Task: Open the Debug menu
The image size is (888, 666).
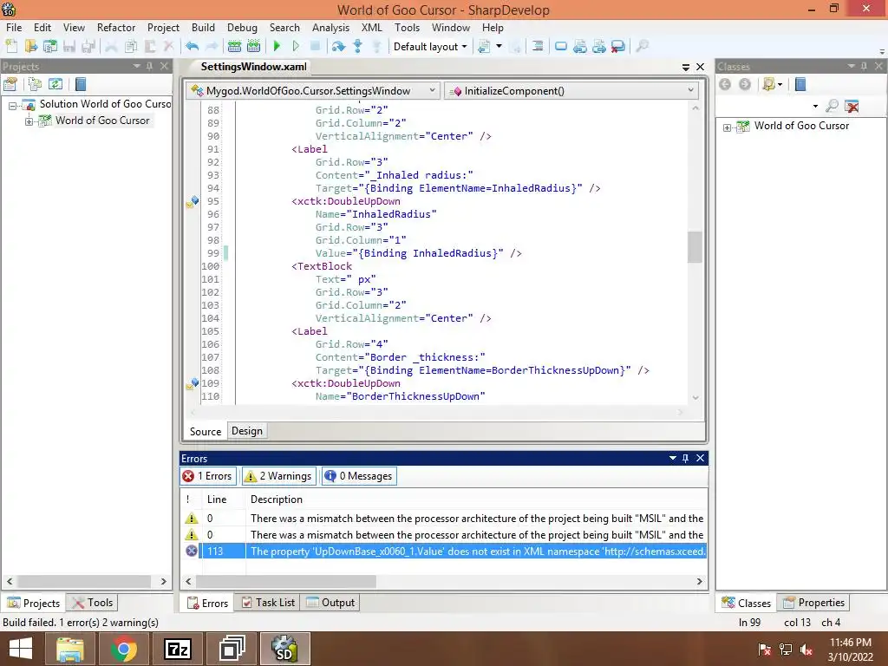Action: (x=243, y=27)
